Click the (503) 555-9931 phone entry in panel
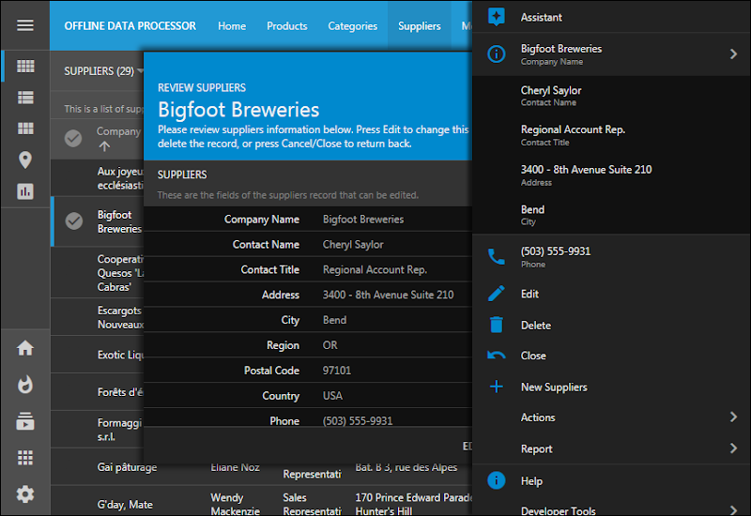This screenshot has width=751, height=516. [x=611, y=257]
